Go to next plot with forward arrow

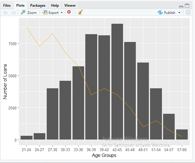13,12
